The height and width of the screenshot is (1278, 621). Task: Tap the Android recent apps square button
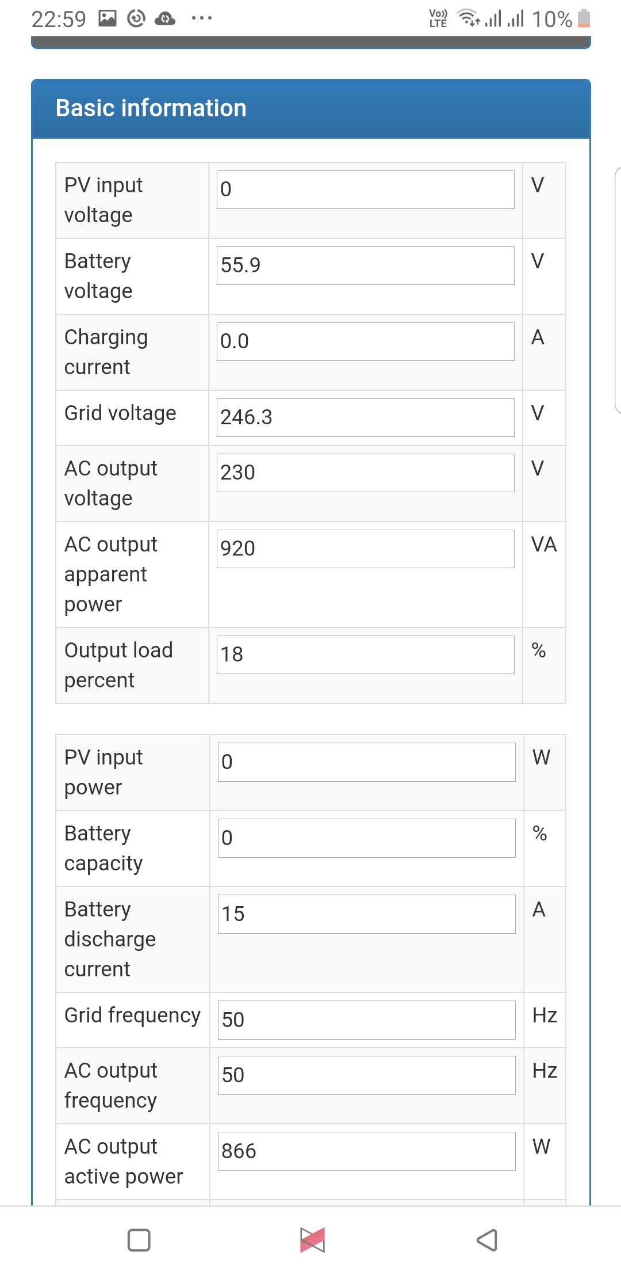[139, 1240]
